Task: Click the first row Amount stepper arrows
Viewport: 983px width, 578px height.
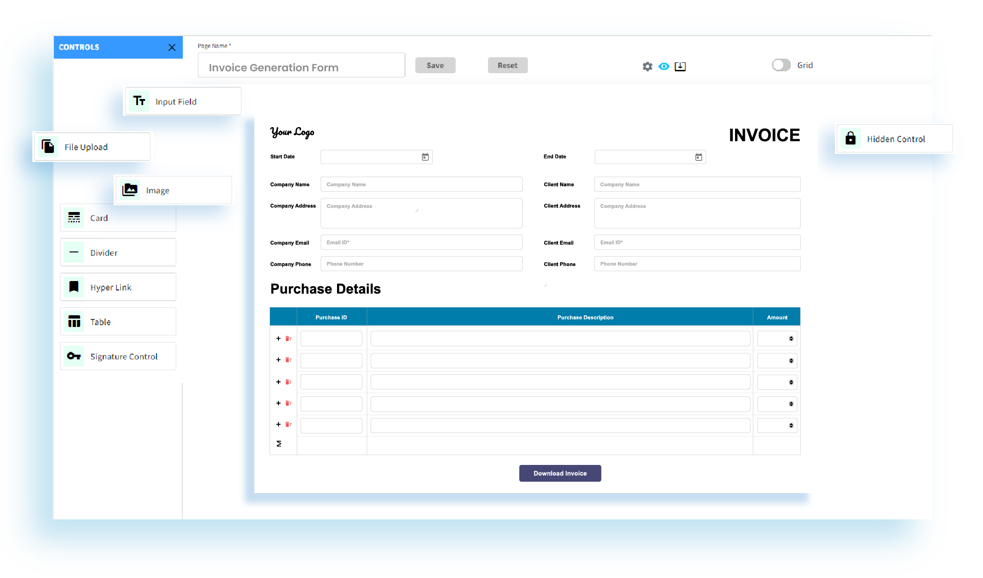Action: tap(791, 339)
